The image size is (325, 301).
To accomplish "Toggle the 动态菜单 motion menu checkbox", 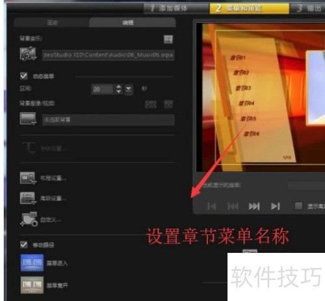I will (x=23, y=76).
